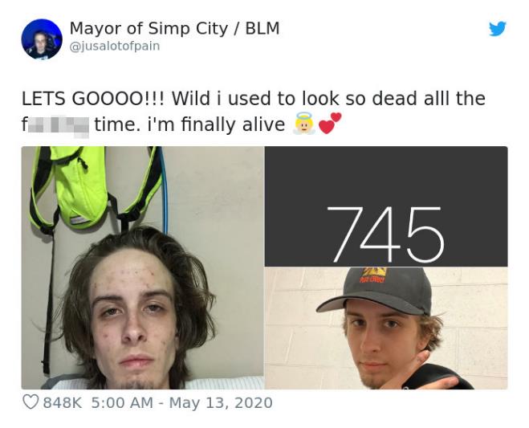Viewport: 529px width, 428px height.
Task: Click the blurred censored word
Action: [58, 125]
